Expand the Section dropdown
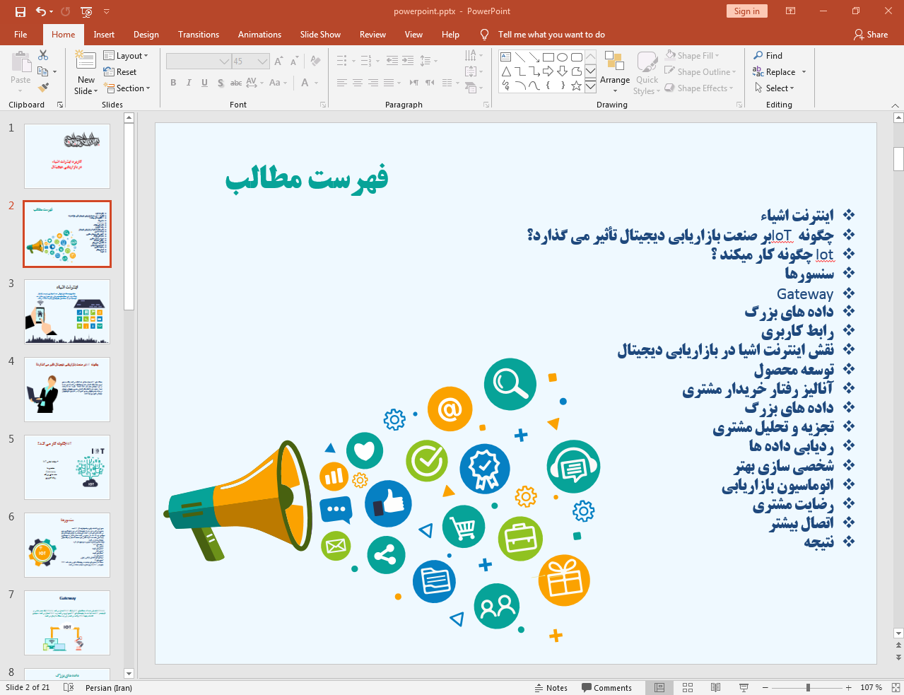 tap(128, 88)
